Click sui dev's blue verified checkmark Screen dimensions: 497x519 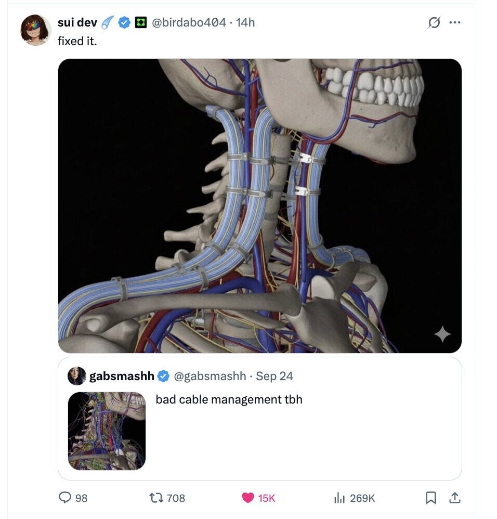[x=124, y=22]
